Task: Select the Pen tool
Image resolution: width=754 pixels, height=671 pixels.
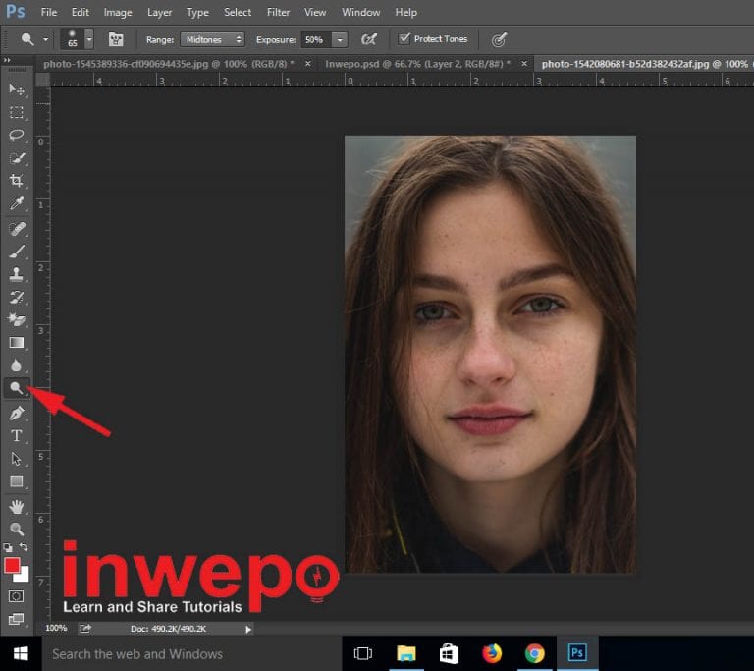Action: click(17, 413)
